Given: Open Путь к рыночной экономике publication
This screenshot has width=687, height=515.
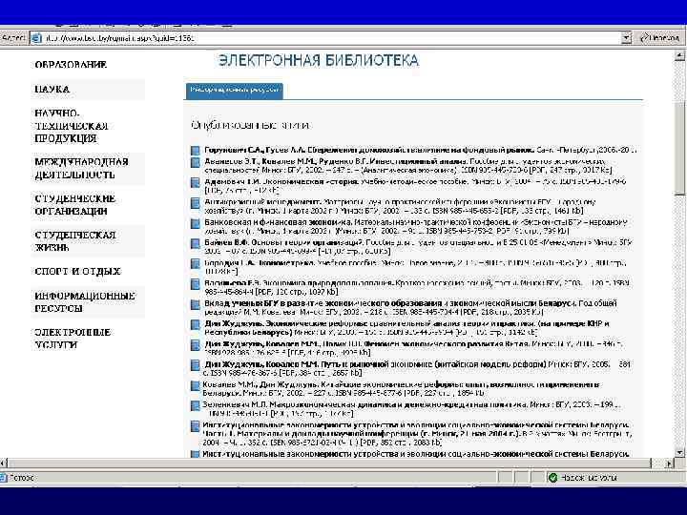Looking at the screenshot, I should (417, 368).
